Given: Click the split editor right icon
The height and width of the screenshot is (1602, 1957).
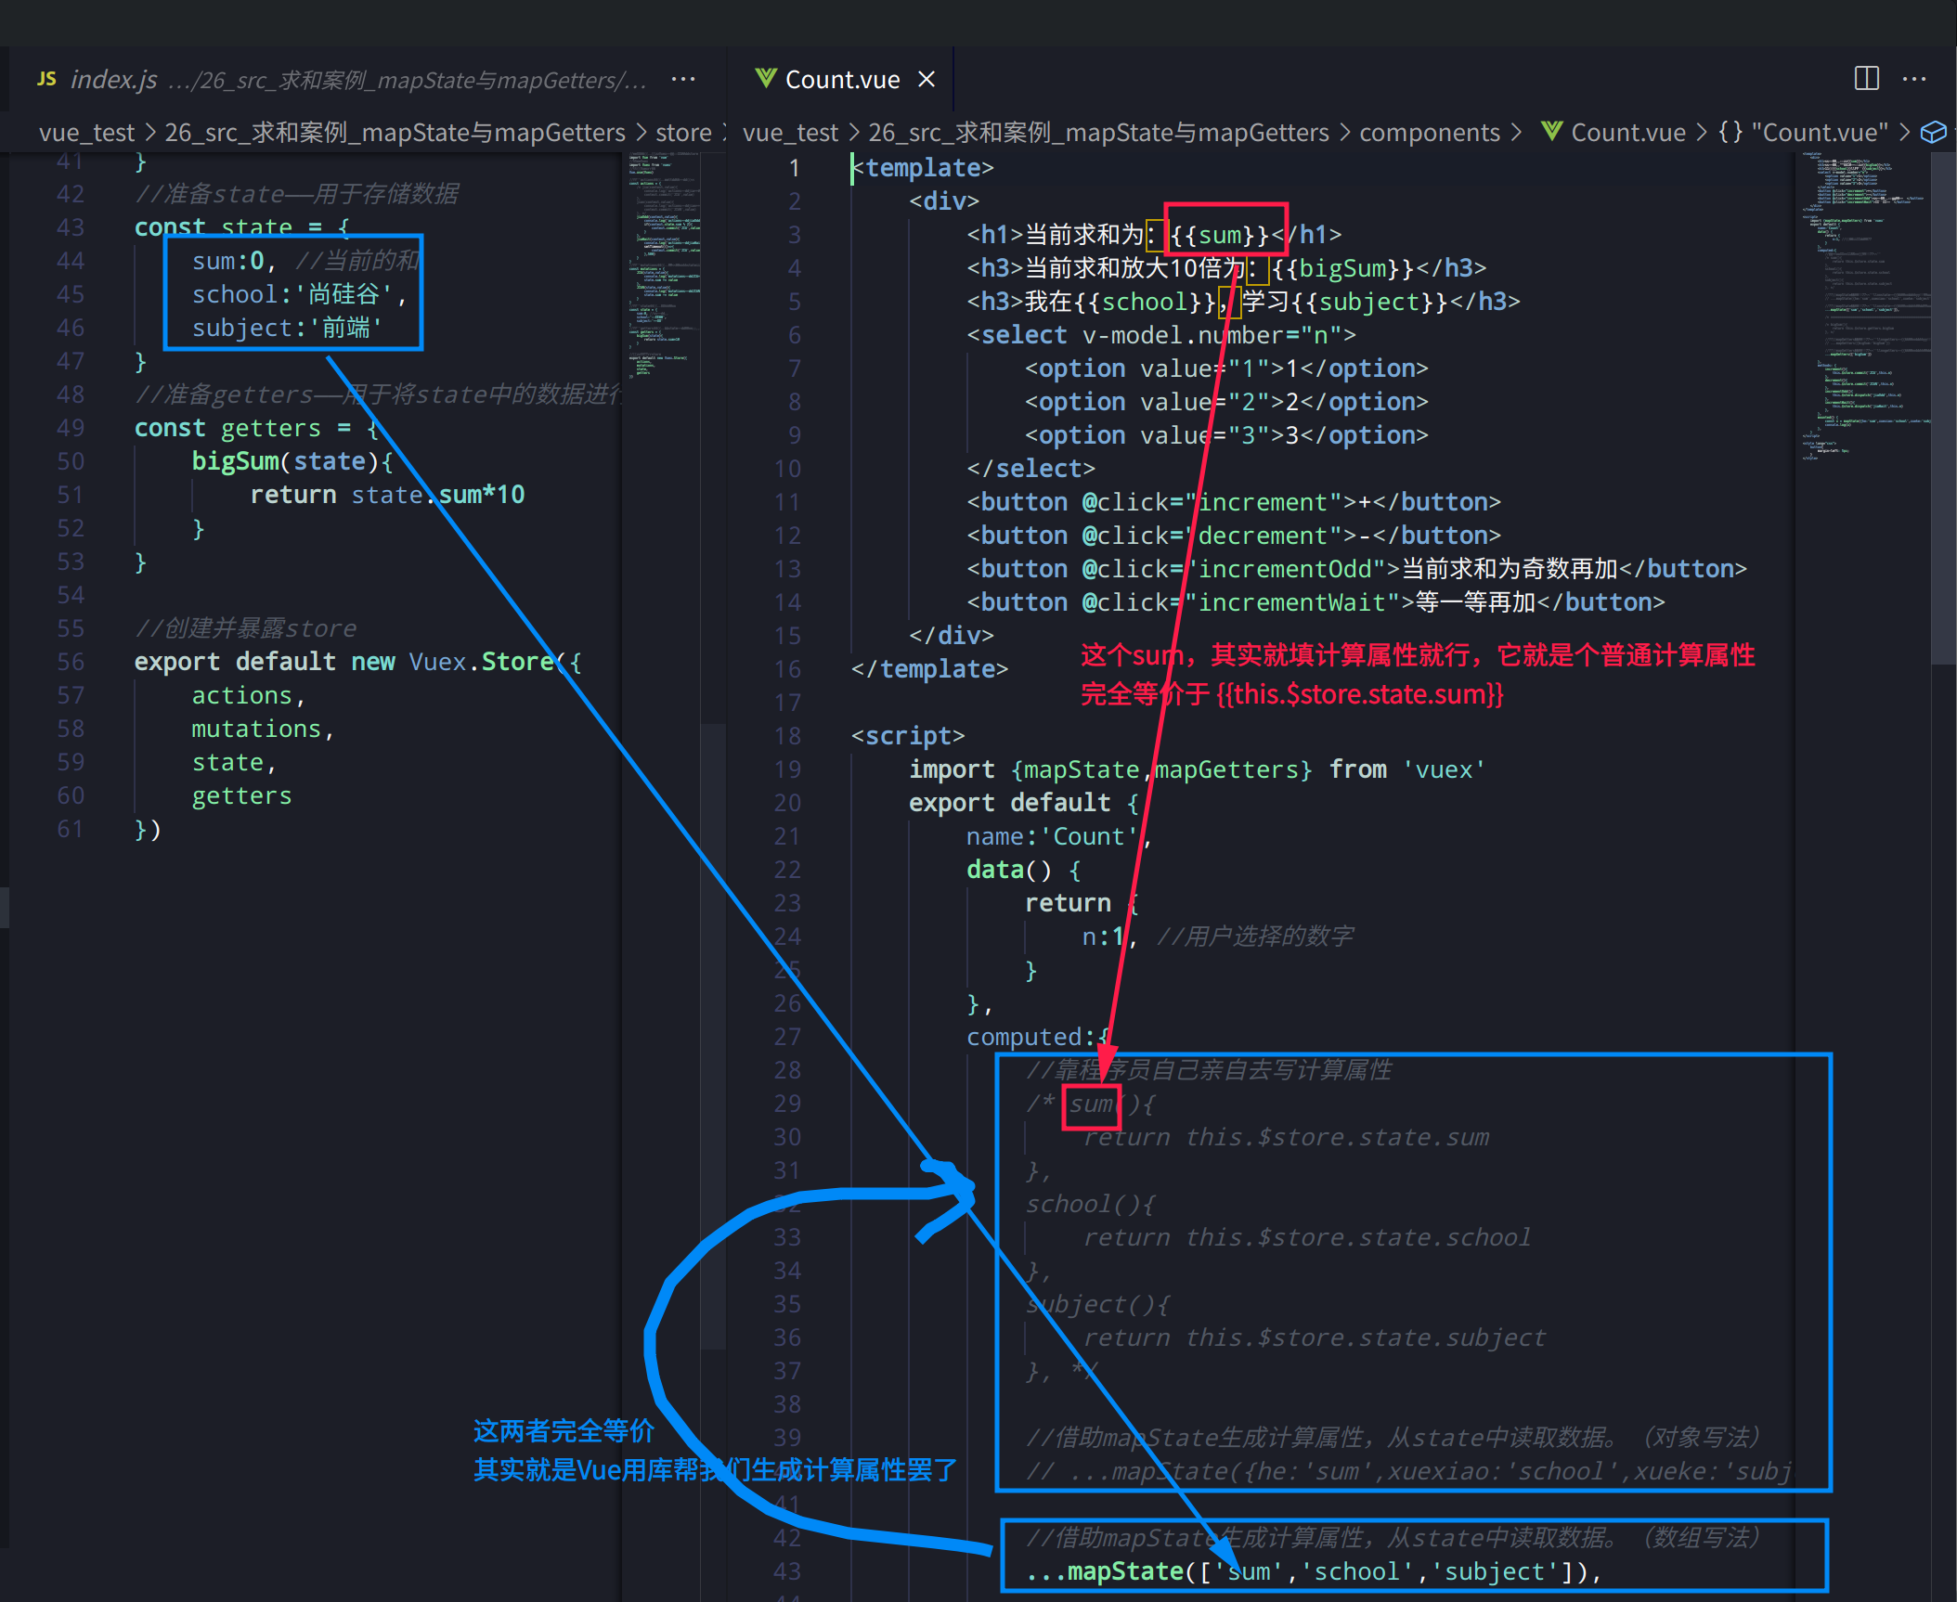Looking at the screenshot, I should (x=1867, y=79).
